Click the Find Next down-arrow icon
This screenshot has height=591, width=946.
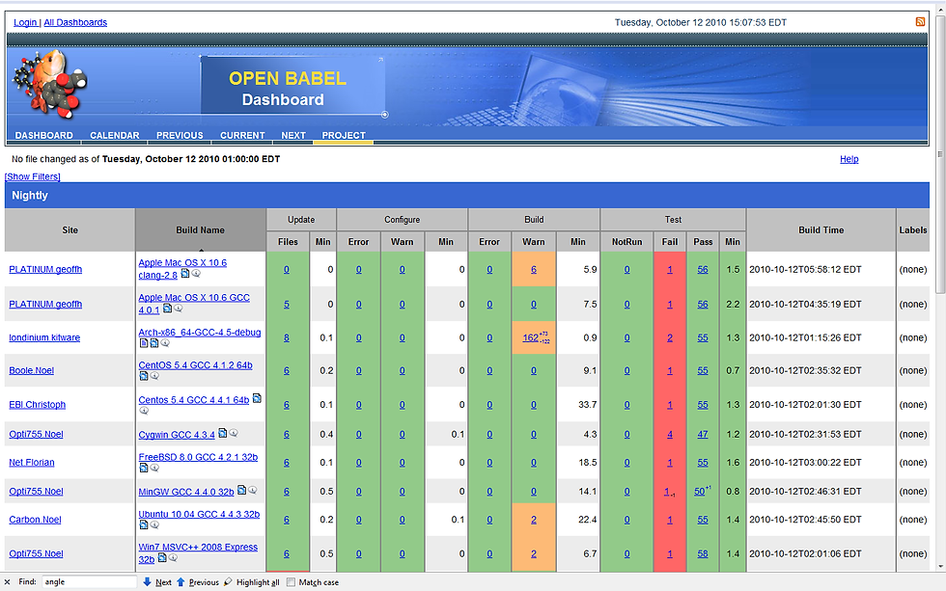tap(147, 582)
